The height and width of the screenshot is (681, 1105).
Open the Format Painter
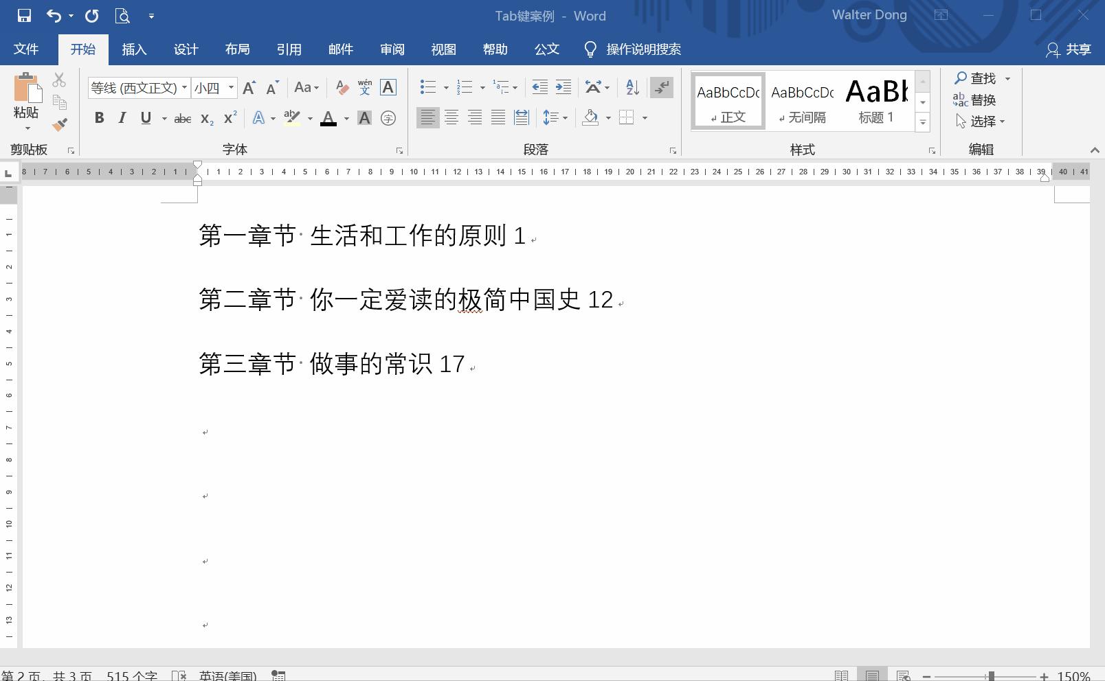(x=60, y=124)
